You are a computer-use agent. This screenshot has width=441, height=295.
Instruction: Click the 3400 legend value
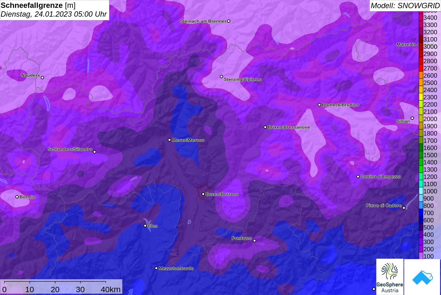pos(430,18)
